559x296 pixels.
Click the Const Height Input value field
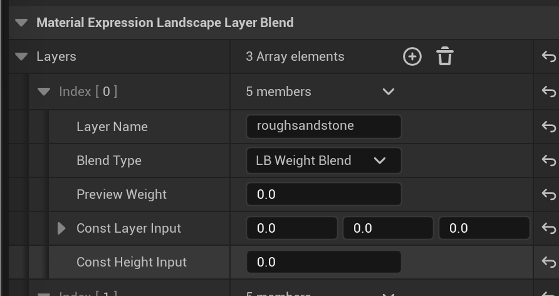point(323,262)
